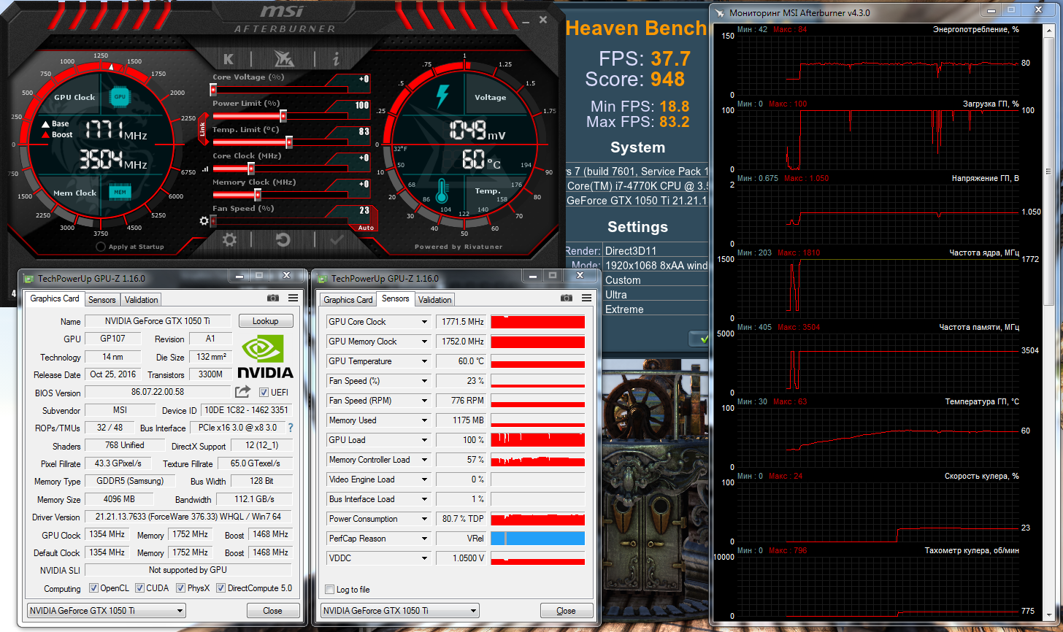Open GPU selector dropdown in the Sensors window
Viewport: 1063px width, 632px height.
(399, 611)
